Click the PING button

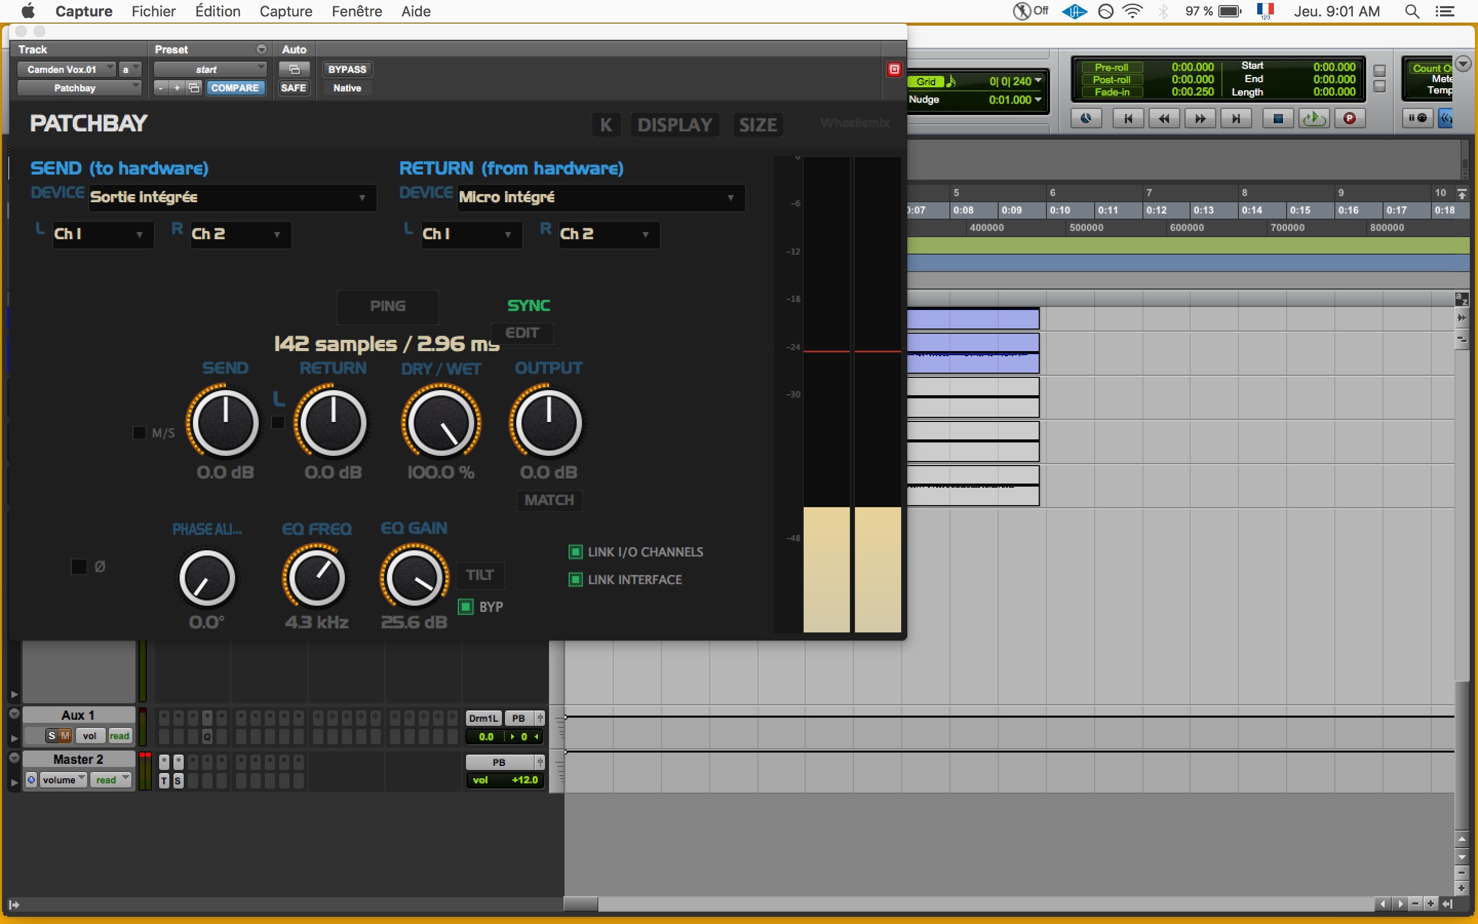tap(388, 306)
